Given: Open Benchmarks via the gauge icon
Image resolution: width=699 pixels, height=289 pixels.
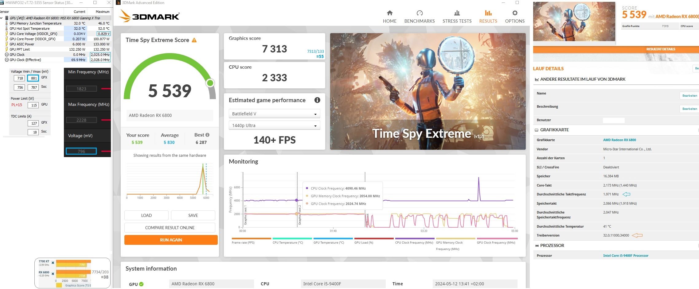Looking at the screenshot, I should click(x=420, y=13).
